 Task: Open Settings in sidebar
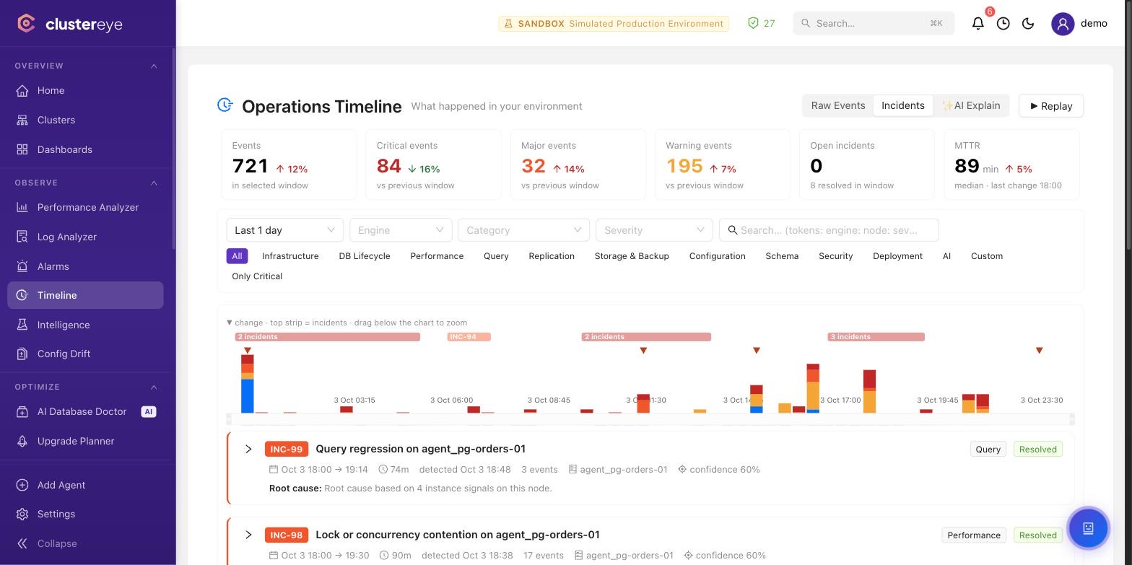click(85, 514)
